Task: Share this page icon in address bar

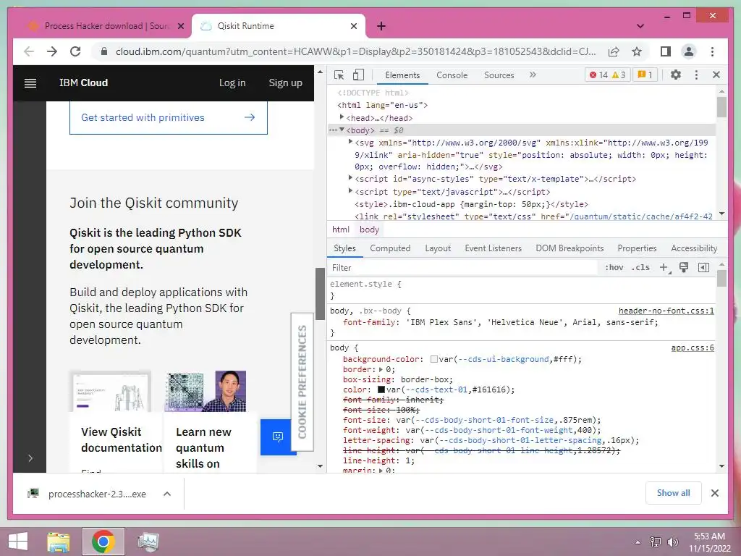Action: [614, 51]
